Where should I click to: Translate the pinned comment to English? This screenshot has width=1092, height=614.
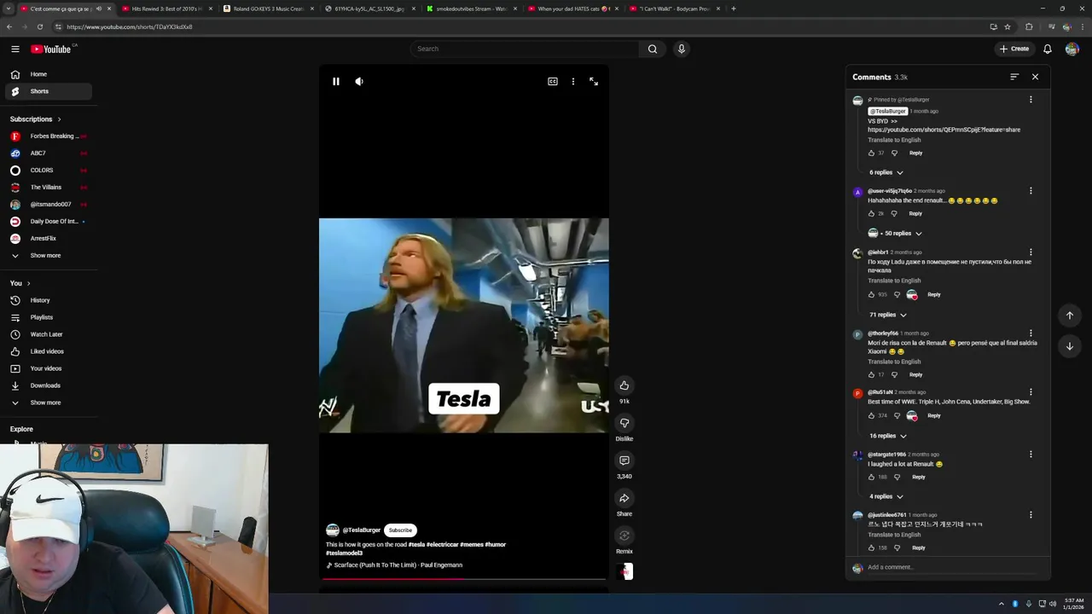894,140
